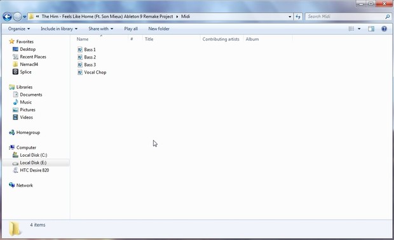
Task: Click the Forward navigation arrow button
Action: point(17,17)
